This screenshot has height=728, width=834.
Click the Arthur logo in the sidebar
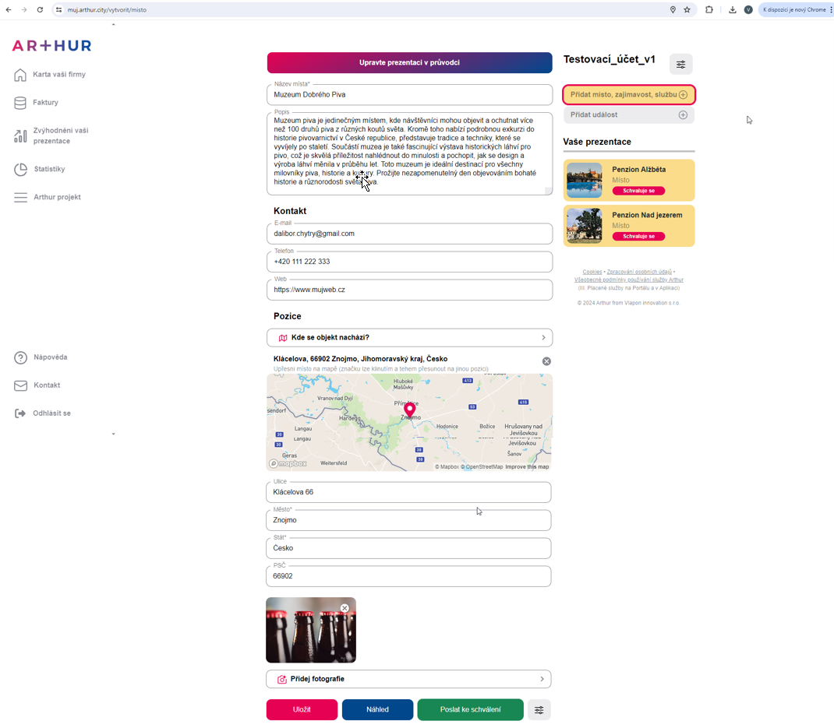(51, 46)
